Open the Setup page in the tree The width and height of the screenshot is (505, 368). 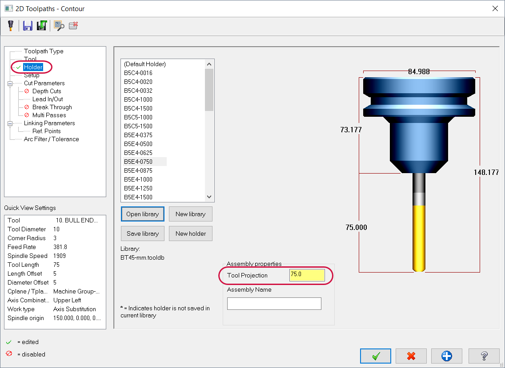pos(32,75)
